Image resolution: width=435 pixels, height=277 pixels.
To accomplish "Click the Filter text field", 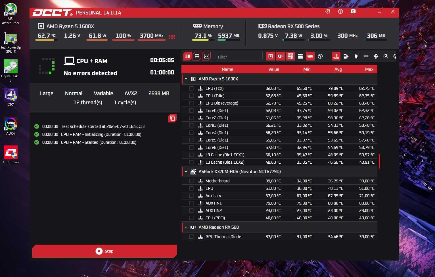I will (x=238, y=57).
